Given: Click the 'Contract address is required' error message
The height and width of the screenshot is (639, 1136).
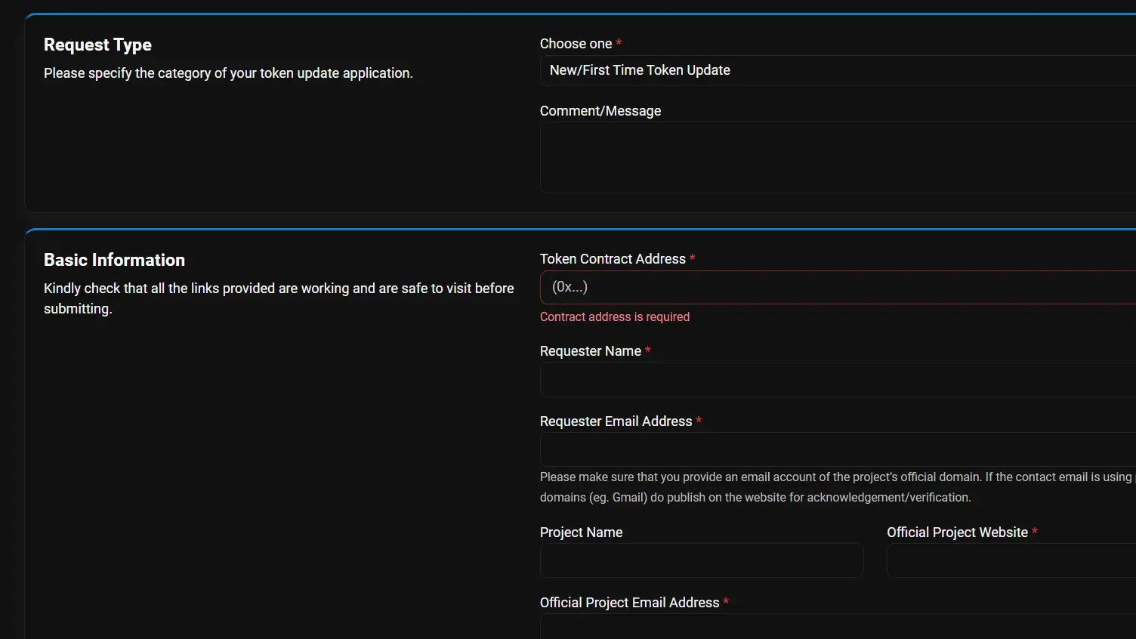Looking at the screenshot, I should coord(614,317).
